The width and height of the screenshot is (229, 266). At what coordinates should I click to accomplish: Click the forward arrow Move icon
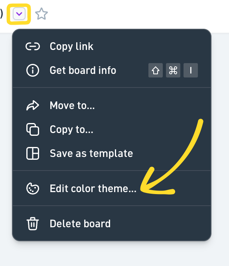33,105
